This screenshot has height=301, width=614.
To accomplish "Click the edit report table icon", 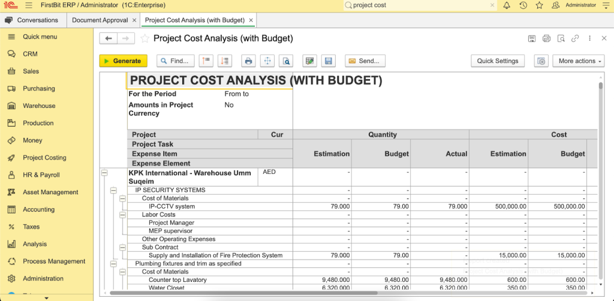I will click(310, 61).
